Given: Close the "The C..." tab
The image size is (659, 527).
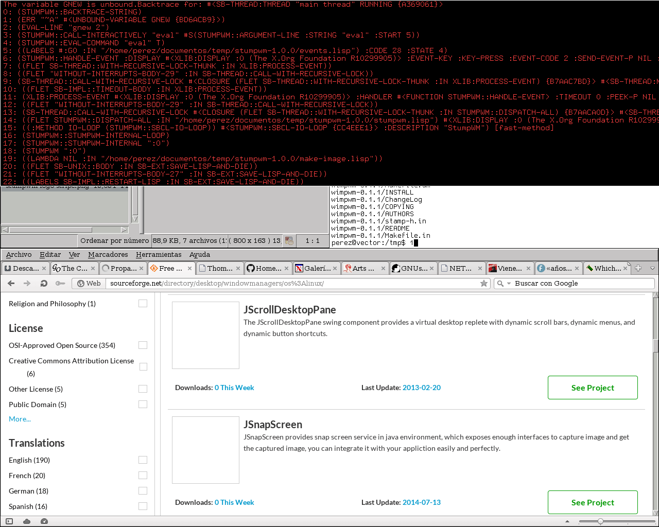Looking at the screenshot, I should coord(93,268).
